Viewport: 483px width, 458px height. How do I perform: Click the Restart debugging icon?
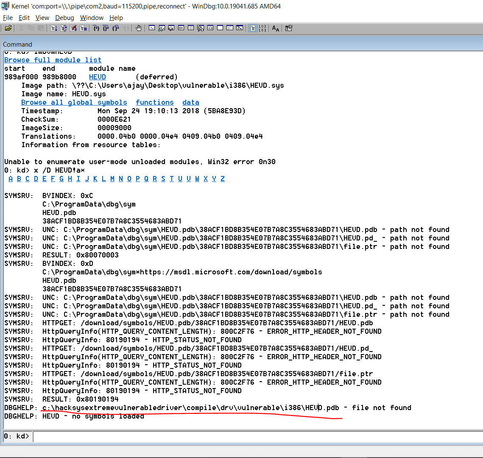click(x=64, y=28)
